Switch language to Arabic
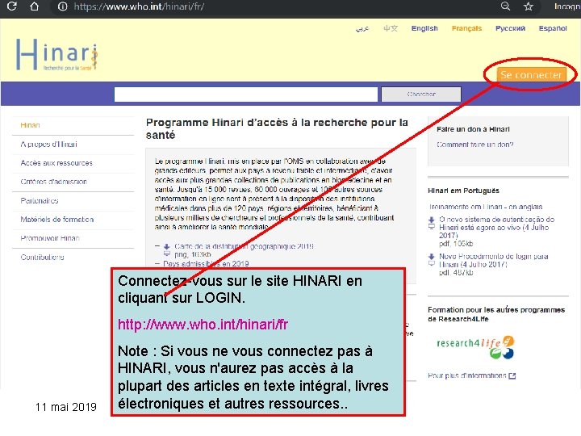The height and width of the screenshot is (436, 581). pos(362,28)
